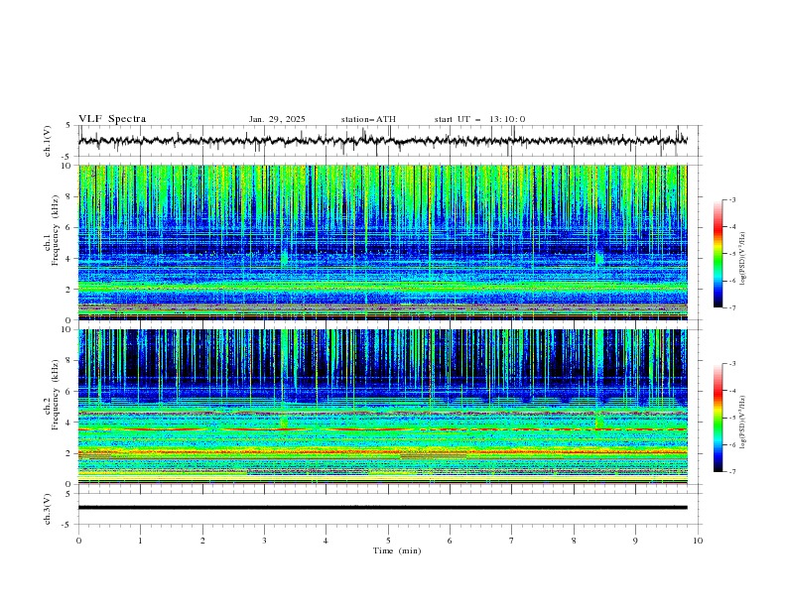Click the ch.1 spectrogram panel

(x=383, y=242)
